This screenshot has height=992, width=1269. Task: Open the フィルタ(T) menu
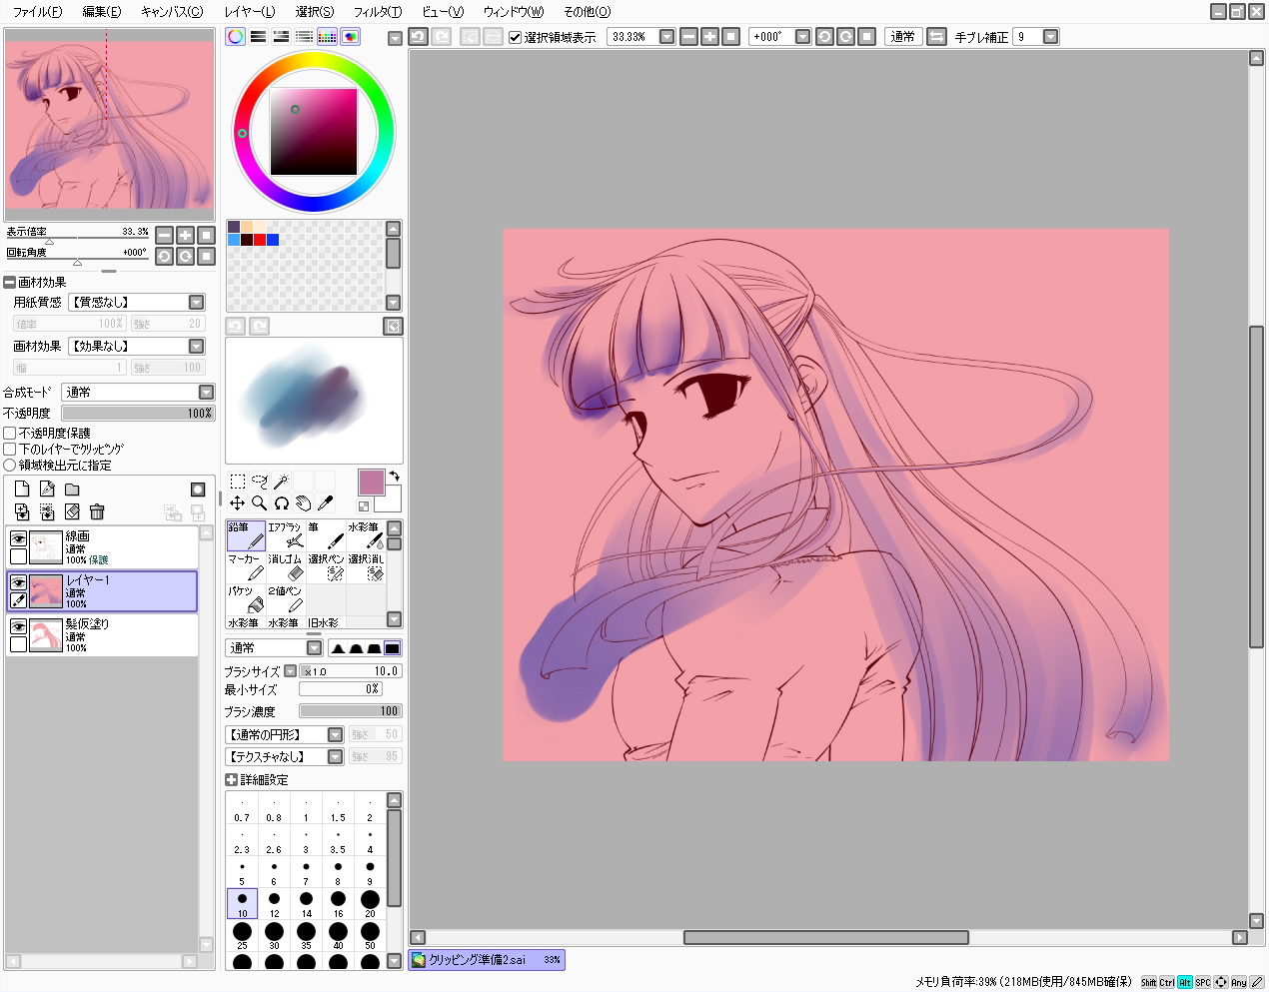(378, 12)
